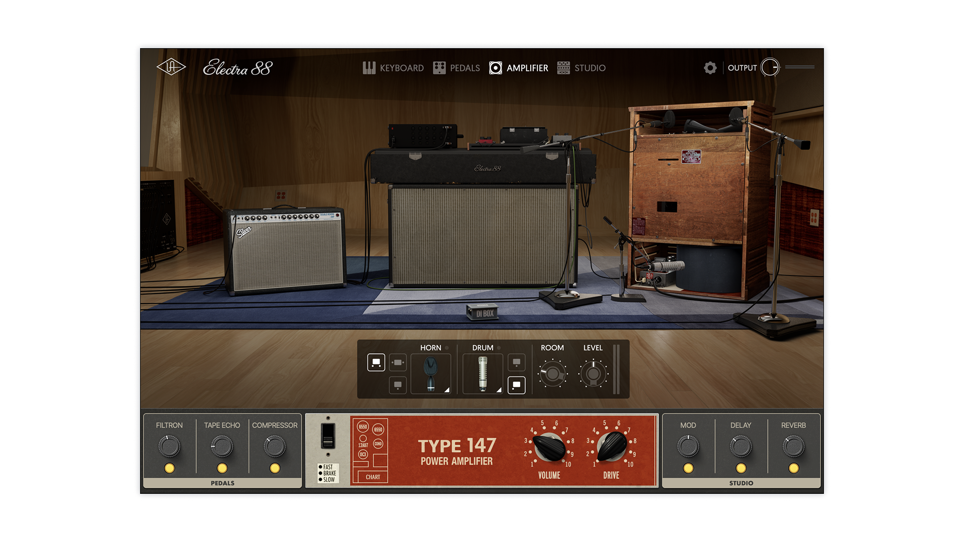This screenshot has width=964, height=542.
Task: Toggle the Reverb yellow LED
Action: 793,468
